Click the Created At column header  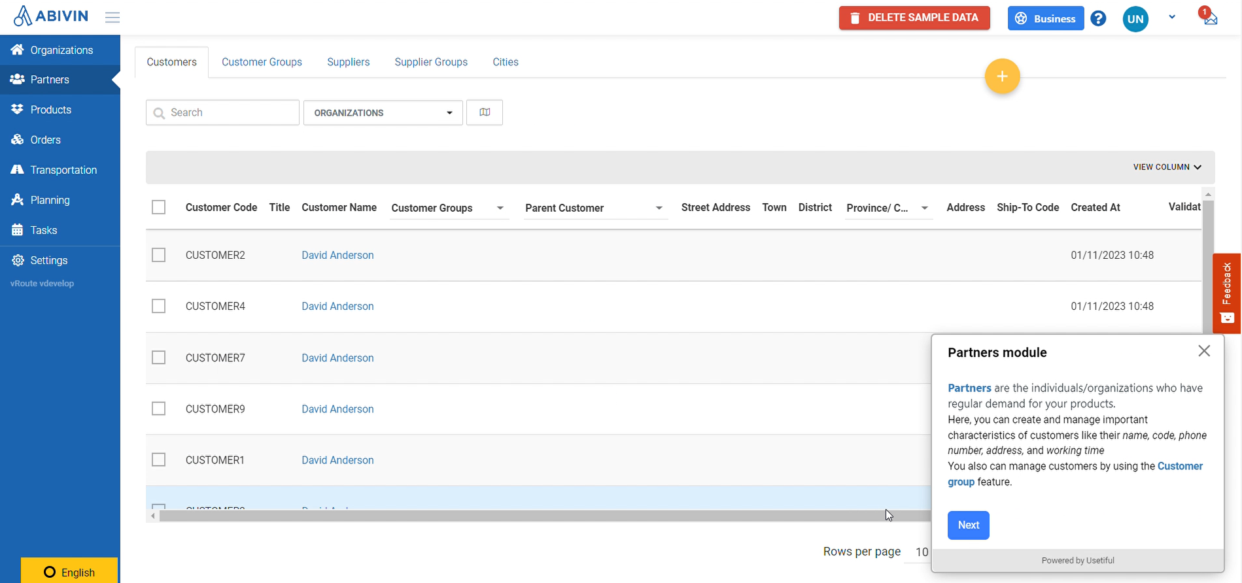pyautogui.click(x=1095, y=207)
